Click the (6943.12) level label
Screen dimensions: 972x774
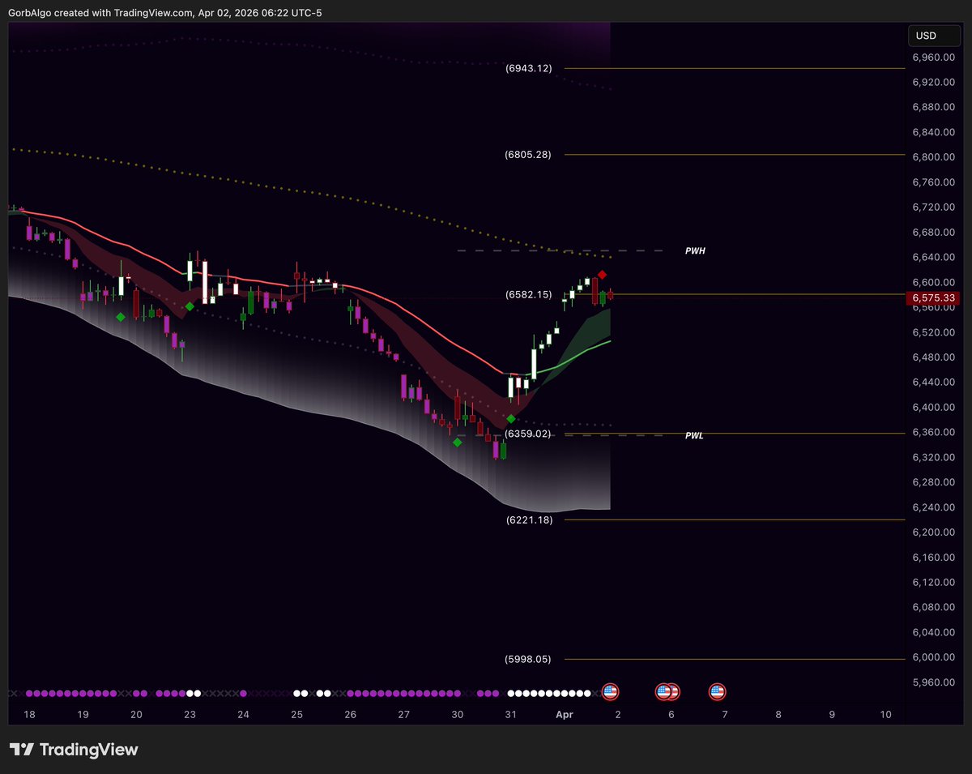coord(529,68)
